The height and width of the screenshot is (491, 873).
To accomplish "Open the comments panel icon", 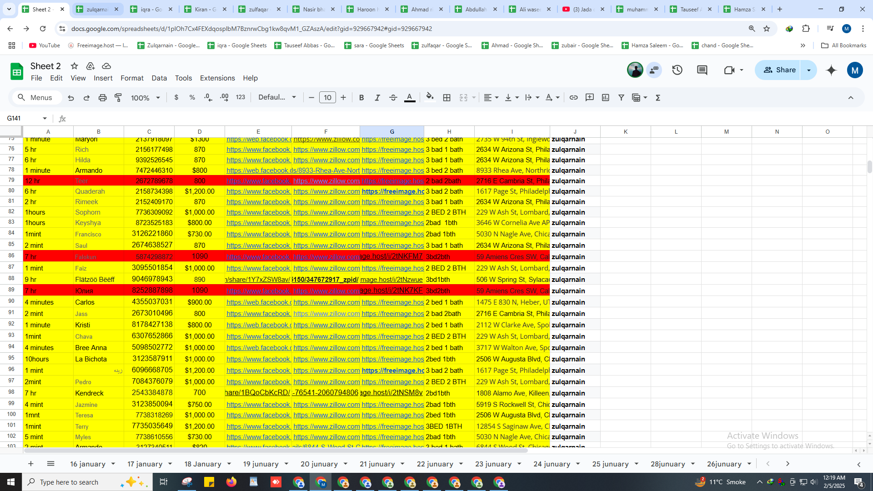I will [x=702, y=70].
